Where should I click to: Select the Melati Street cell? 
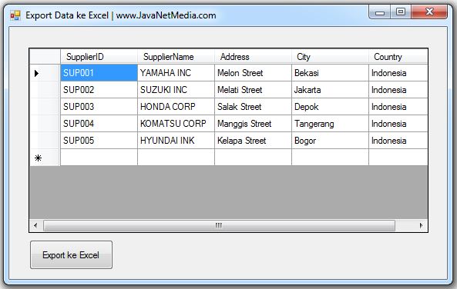pos(253,90)
